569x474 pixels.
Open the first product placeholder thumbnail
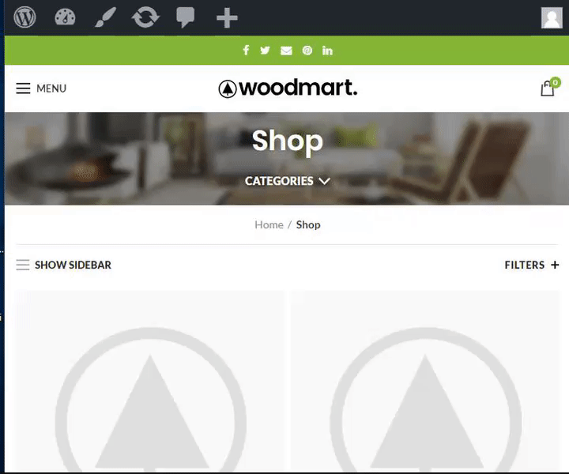click(150, 381)
